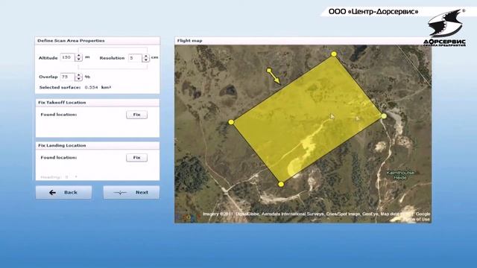Click the Resolution value field
This screenshot has height=268, width=477.
point(135,58)
